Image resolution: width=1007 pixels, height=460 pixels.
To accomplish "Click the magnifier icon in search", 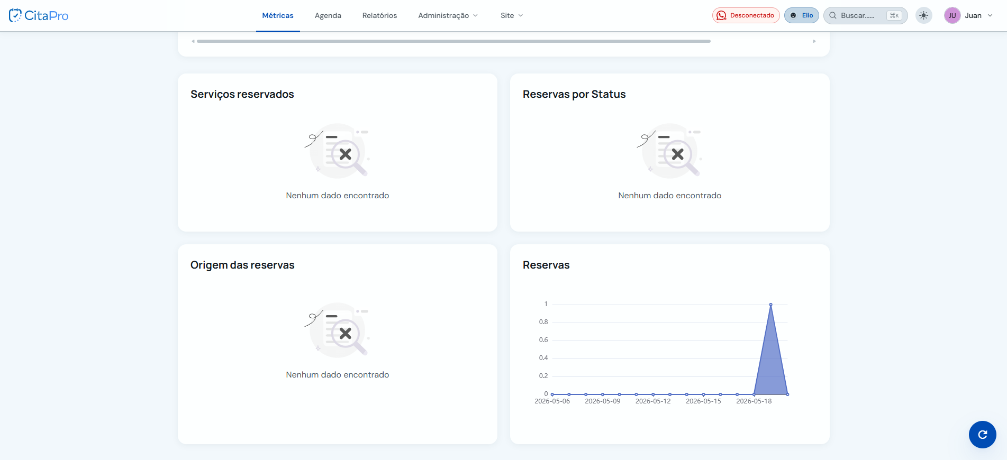I will pos(833,15).
